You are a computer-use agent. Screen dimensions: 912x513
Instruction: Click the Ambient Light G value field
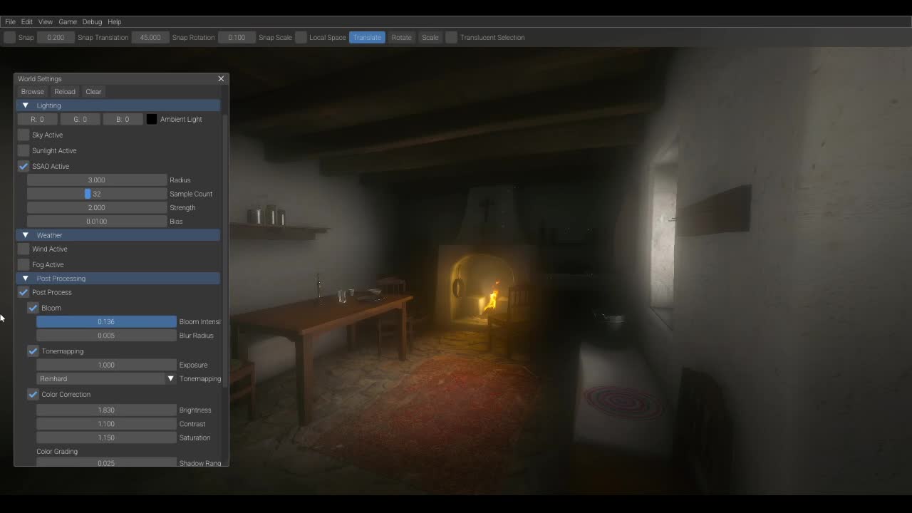click(81, 120)
